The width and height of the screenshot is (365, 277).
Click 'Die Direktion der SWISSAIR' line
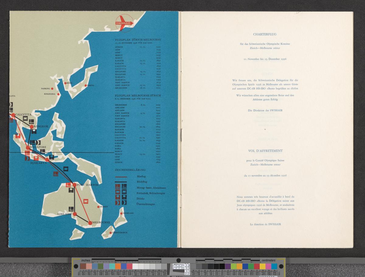pos(265,110)
